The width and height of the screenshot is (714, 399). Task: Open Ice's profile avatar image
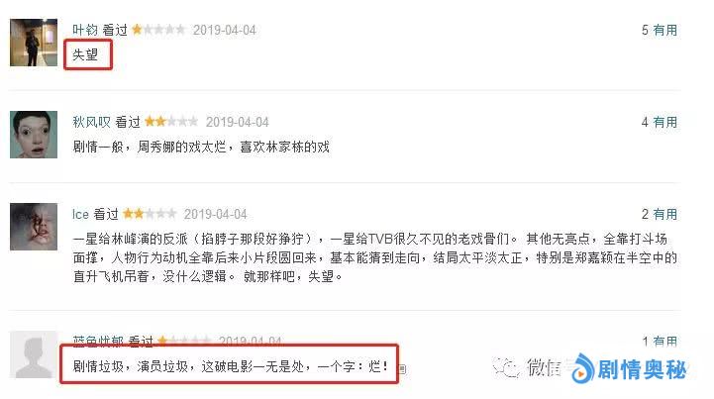coord(34,227)
